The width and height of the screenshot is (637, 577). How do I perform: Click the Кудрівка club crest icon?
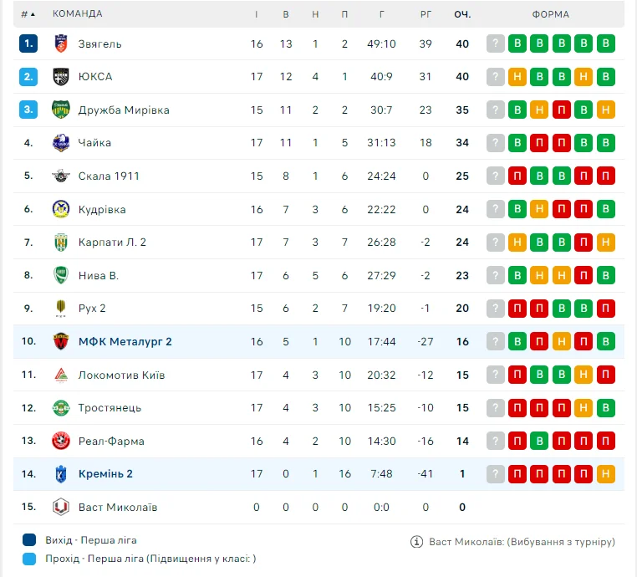(x=59, y=209)
